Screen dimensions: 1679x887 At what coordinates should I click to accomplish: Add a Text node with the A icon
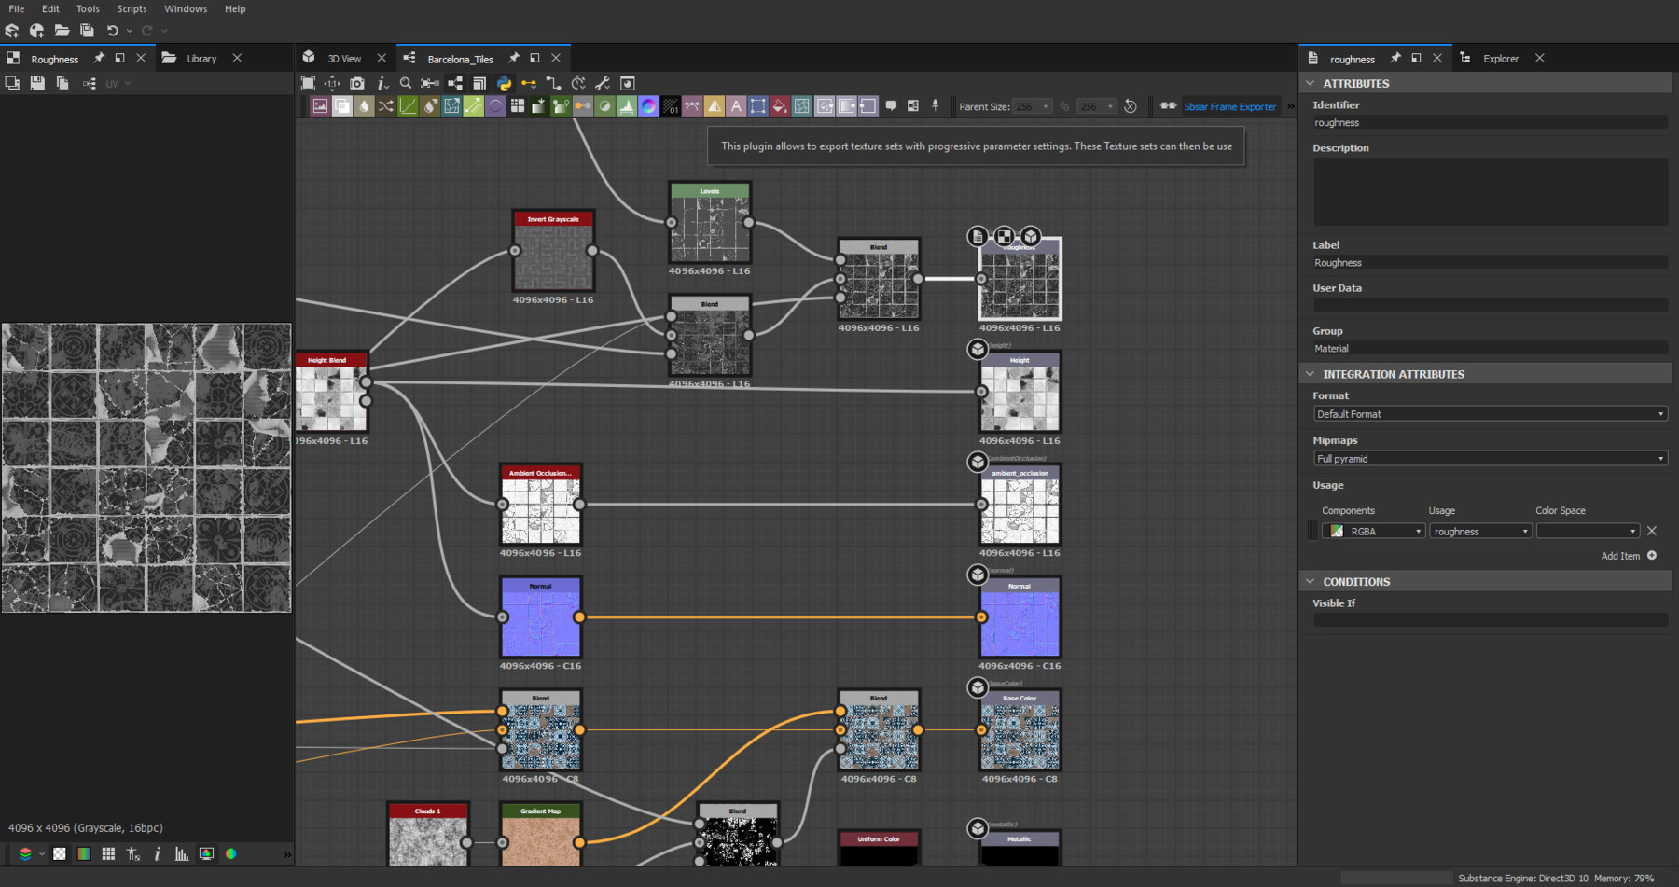736,106
